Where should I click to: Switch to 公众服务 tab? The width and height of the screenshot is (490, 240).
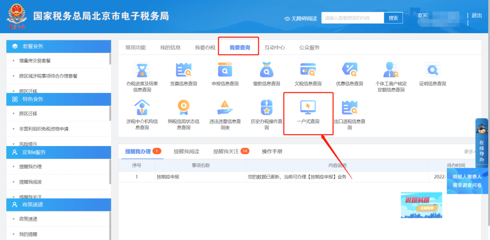pyautogui.click(x=309, y=48)
